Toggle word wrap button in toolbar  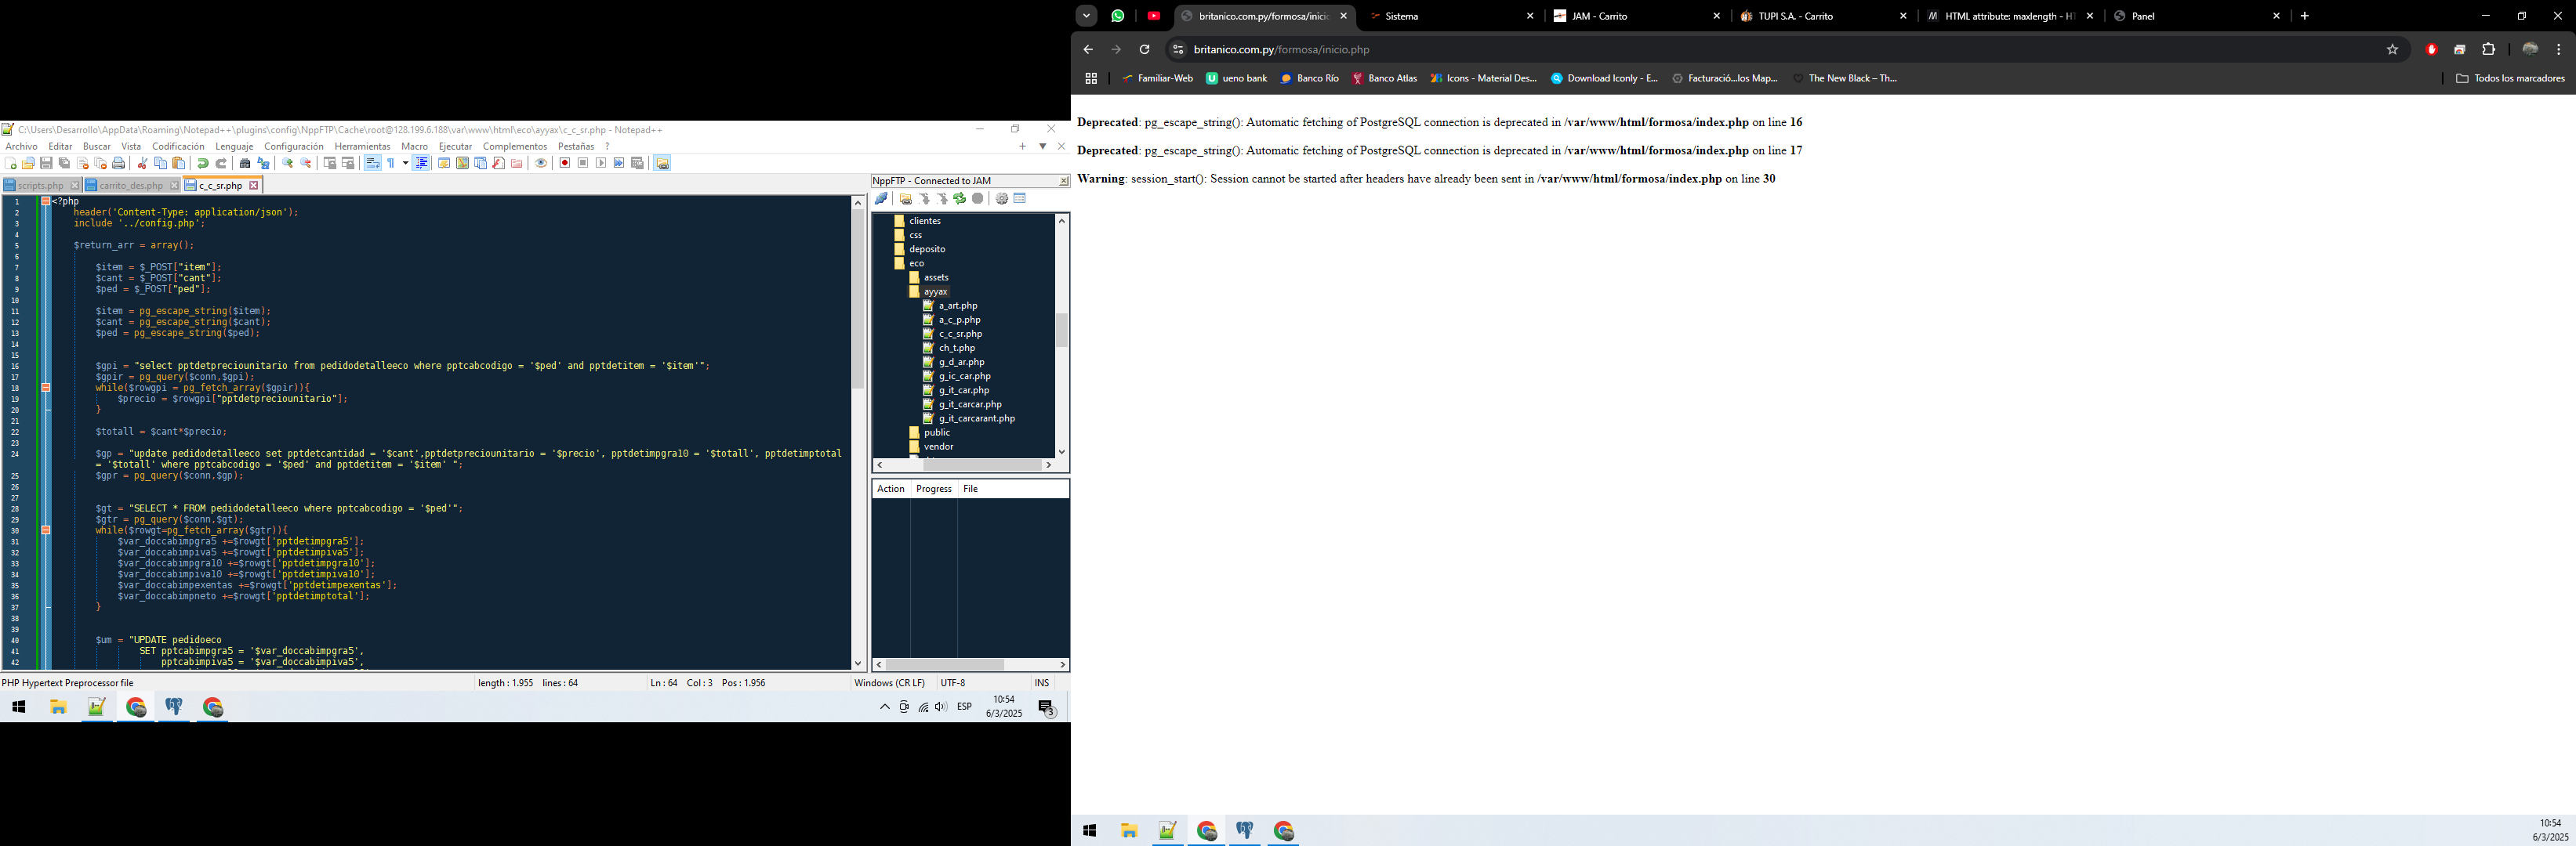(x=373, y=163)
